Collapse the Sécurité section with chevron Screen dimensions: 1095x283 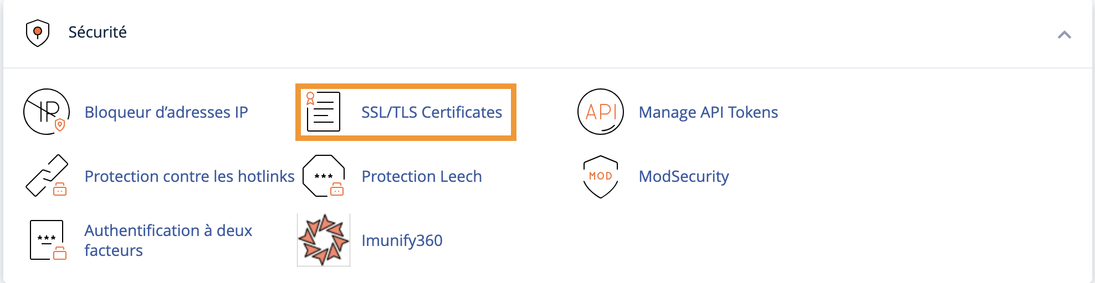pyautogui.click(x=1064, y=35)
